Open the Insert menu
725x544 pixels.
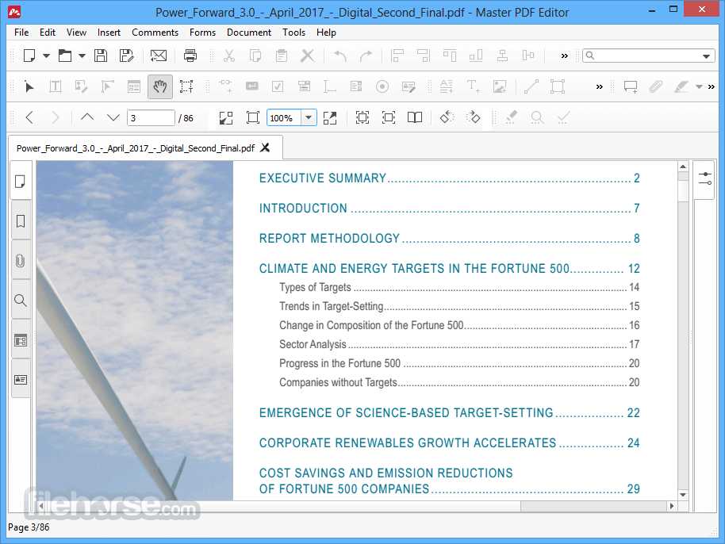click(109, 33)
